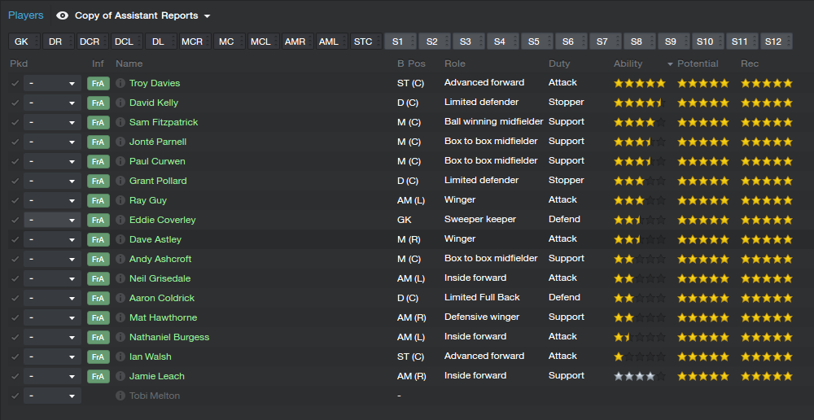Open info icon for Sam Fitzpatrick
This screenshot has width=814, height=420.
[120, 123]
